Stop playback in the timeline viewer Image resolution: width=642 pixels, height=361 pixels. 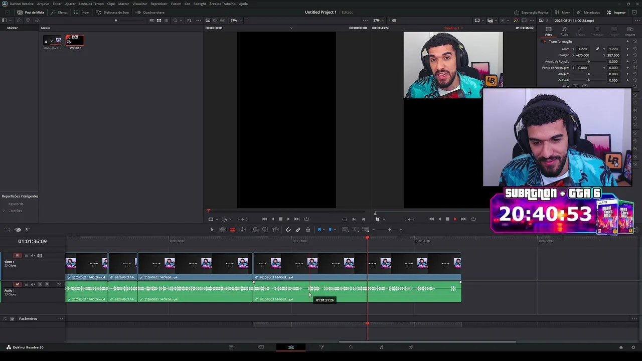[x=447, y=219]
